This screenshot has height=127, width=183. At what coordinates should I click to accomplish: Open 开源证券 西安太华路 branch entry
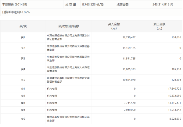coord(67,48)
